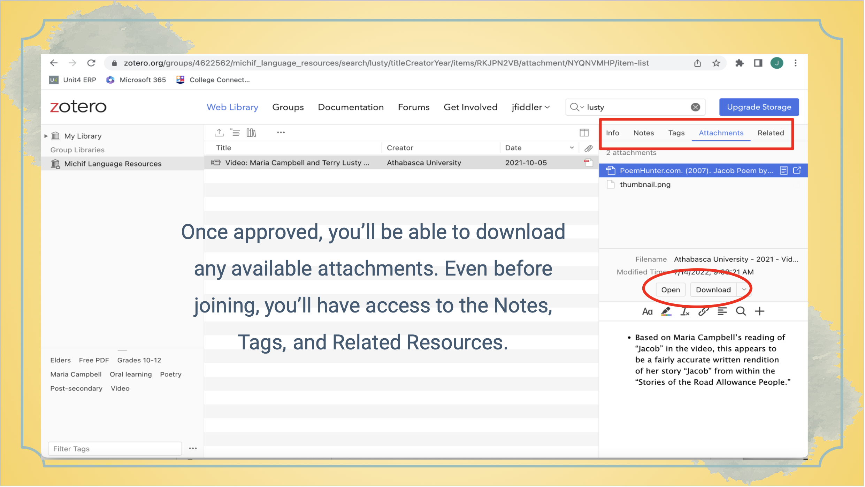The image size is (865, 487).
Task: Click the highlight text icon
Action: coord(667,311)
